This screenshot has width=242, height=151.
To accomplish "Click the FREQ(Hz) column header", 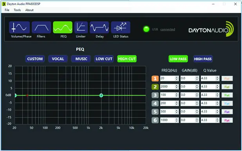I will (x=169, y=70).
